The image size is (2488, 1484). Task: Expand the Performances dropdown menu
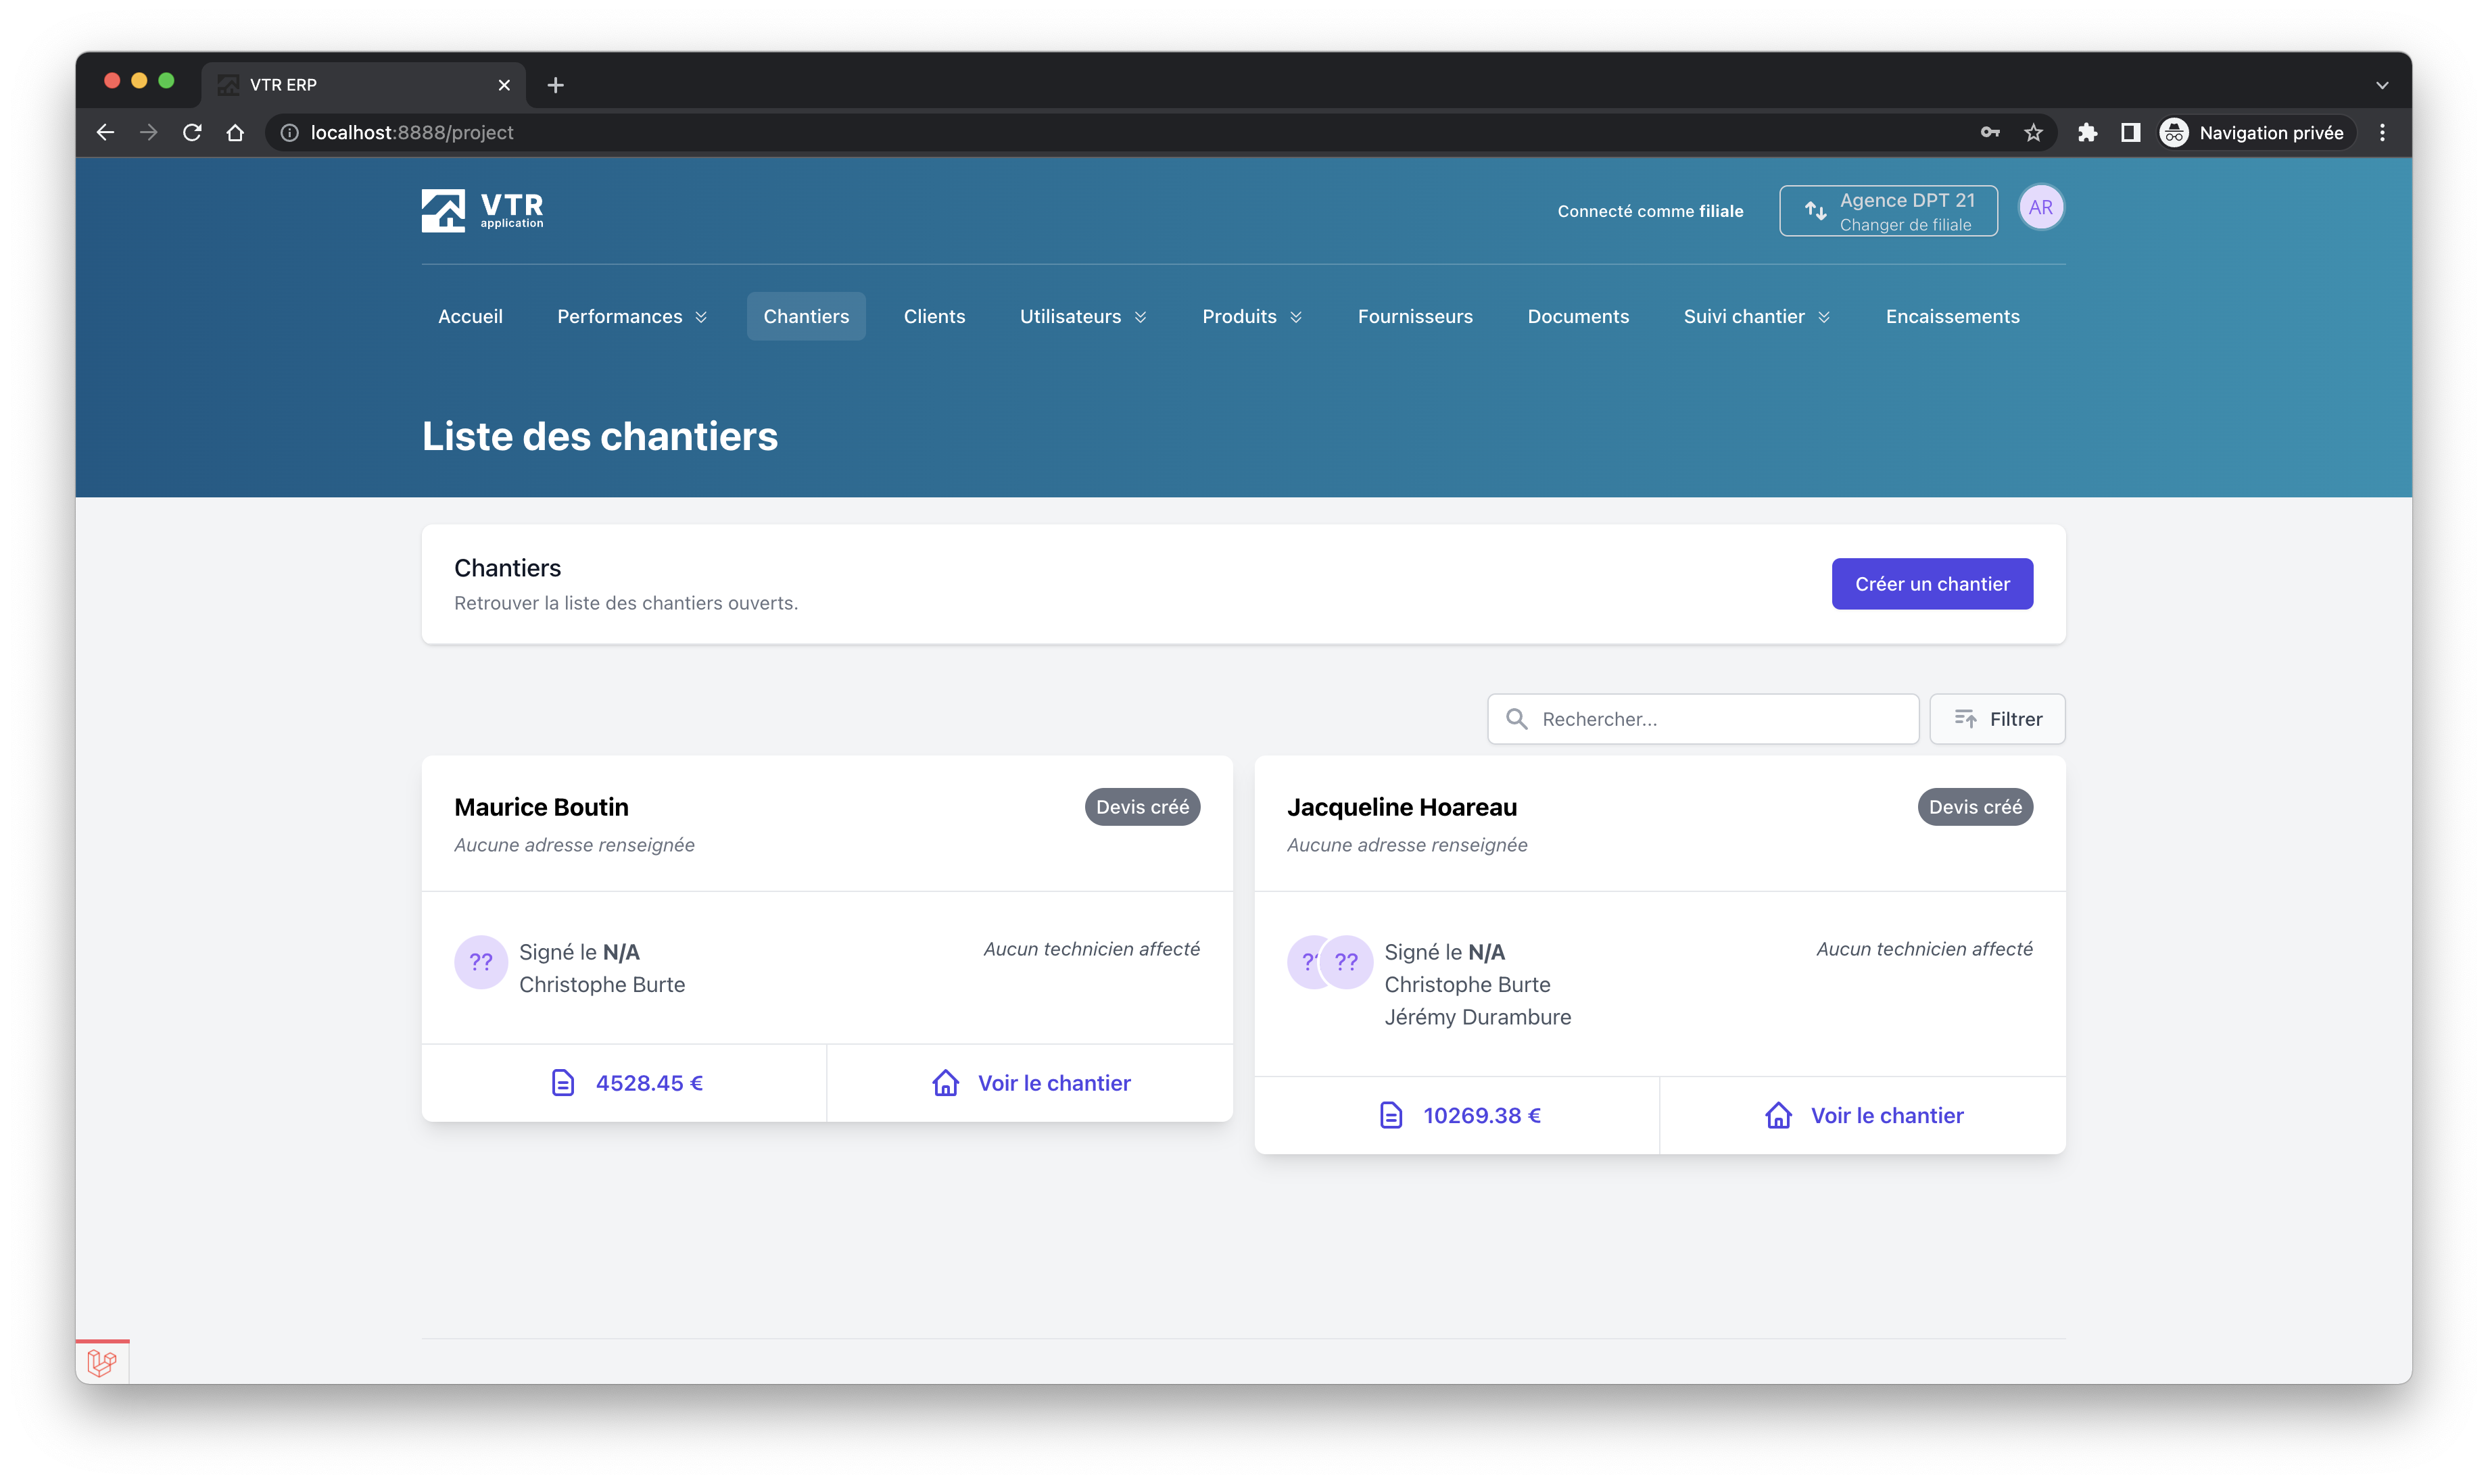click(632, 317)
